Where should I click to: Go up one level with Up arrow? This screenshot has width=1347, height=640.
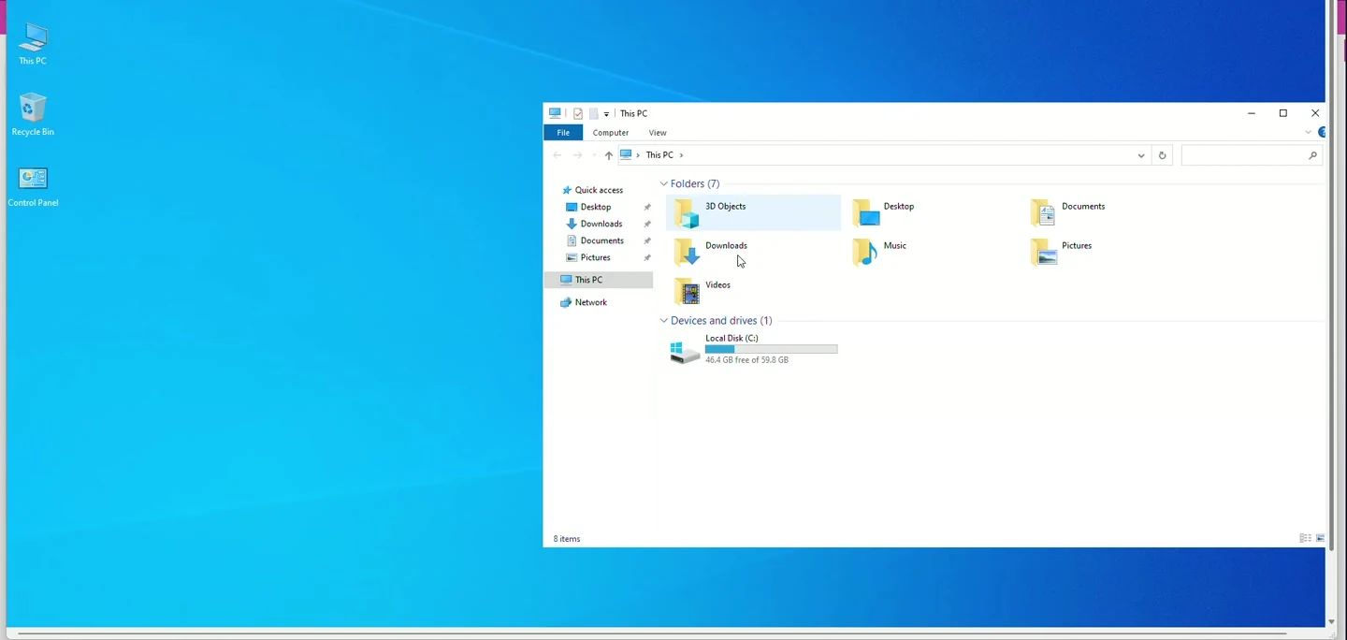click(x=609, y=155)
